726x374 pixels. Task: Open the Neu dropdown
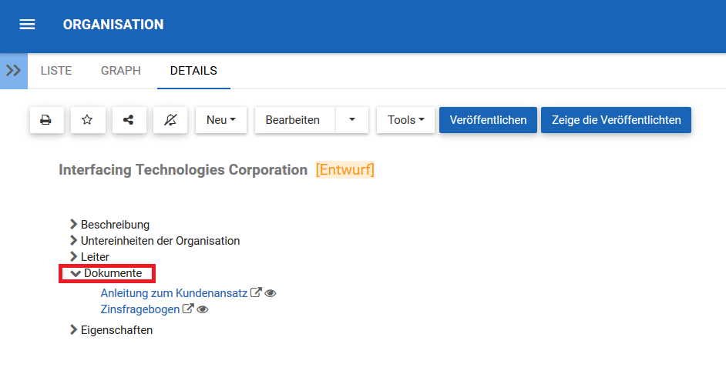[x=221, y=120]
